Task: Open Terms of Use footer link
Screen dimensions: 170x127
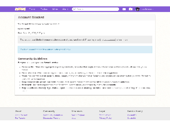Action: click(x=105, y=115)
